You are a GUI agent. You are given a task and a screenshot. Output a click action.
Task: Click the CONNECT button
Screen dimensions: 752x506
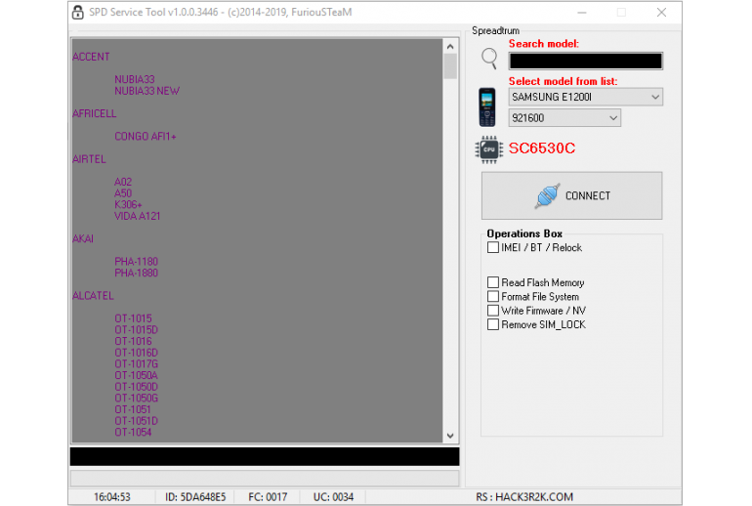(571, 195)
